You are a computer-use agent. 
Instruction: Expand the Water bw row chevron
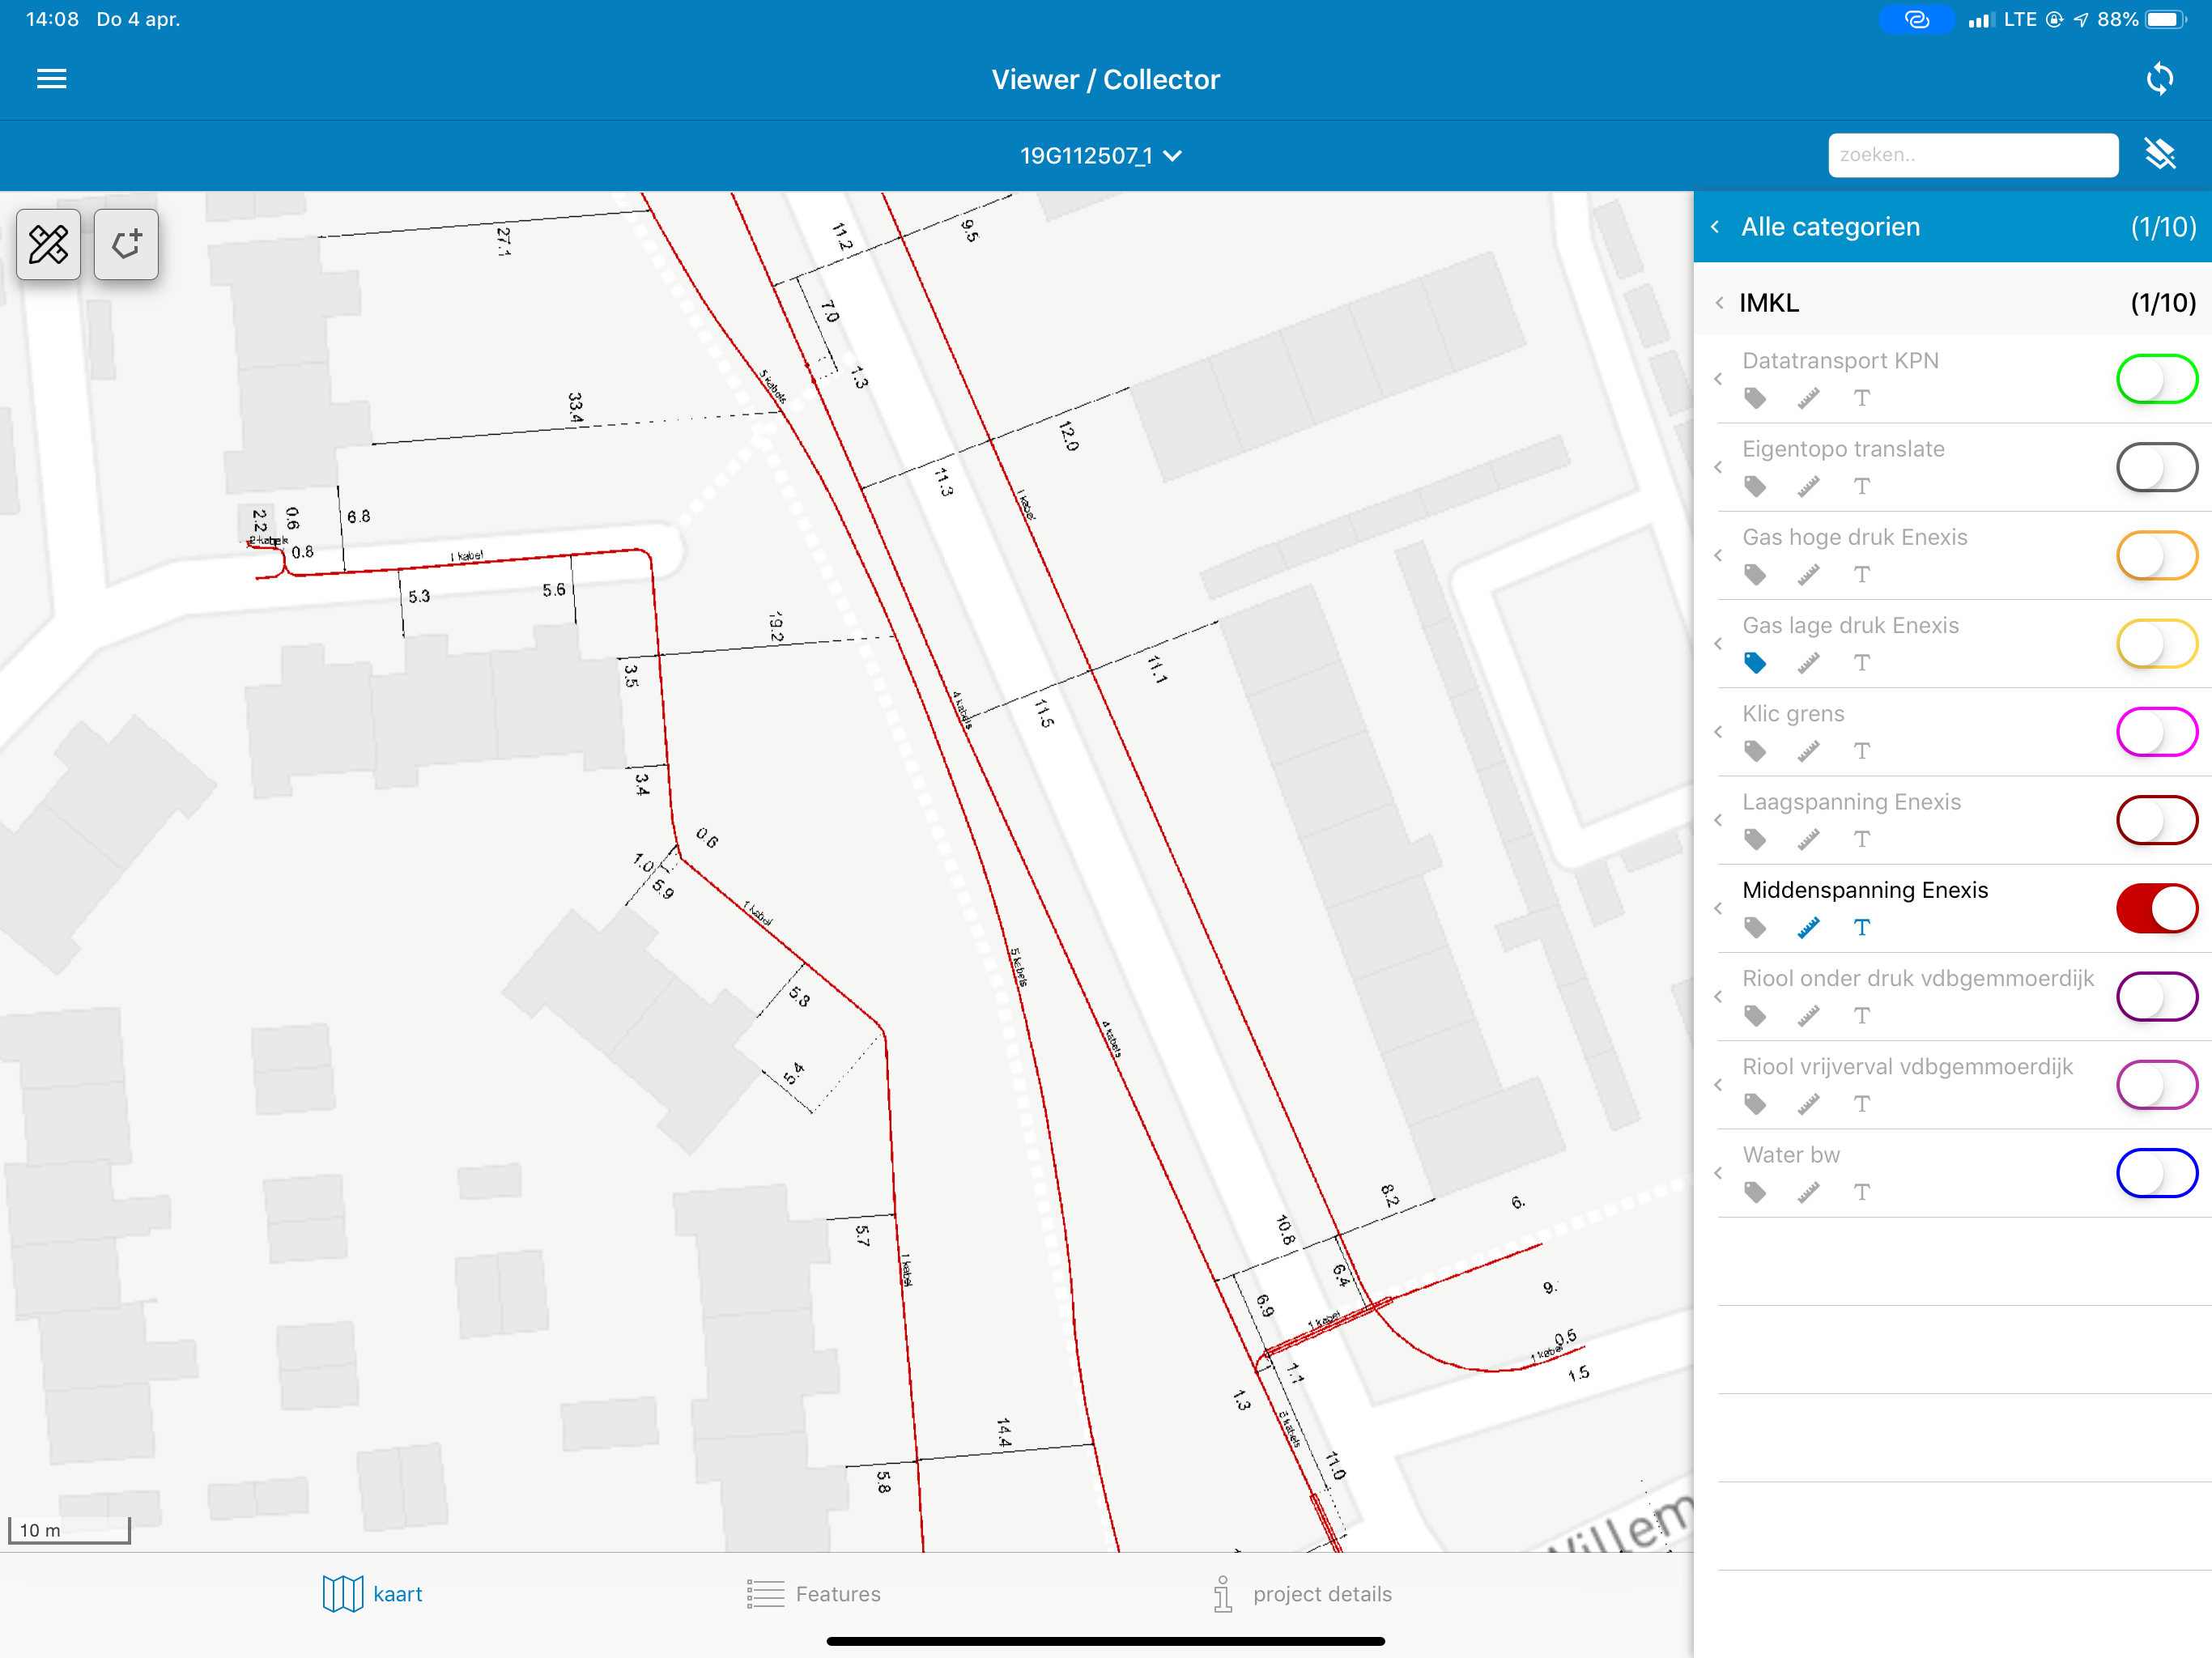pos(1718,1173)
